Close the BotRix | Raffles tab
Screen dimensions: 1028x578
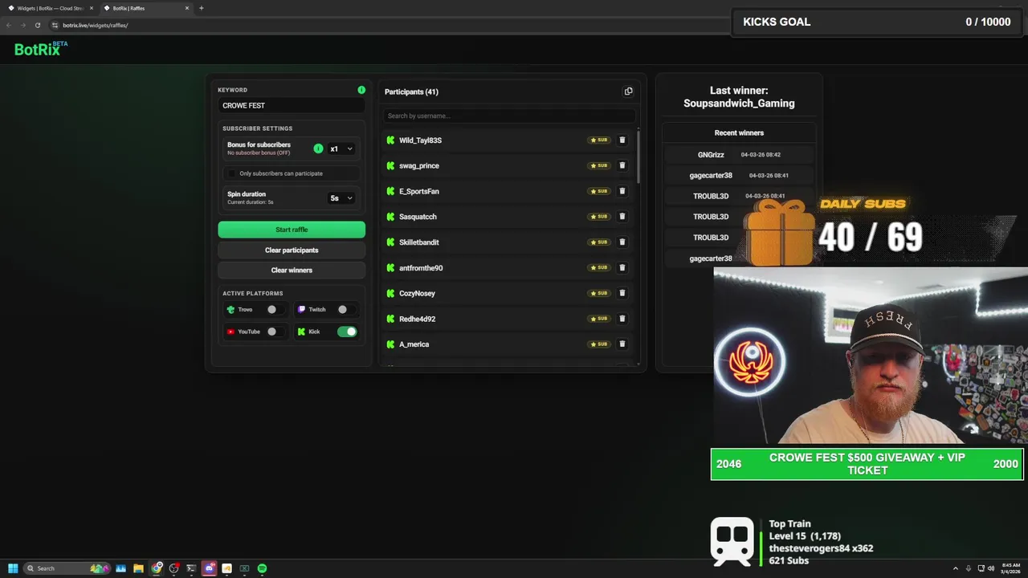click(x=187, y=8)
